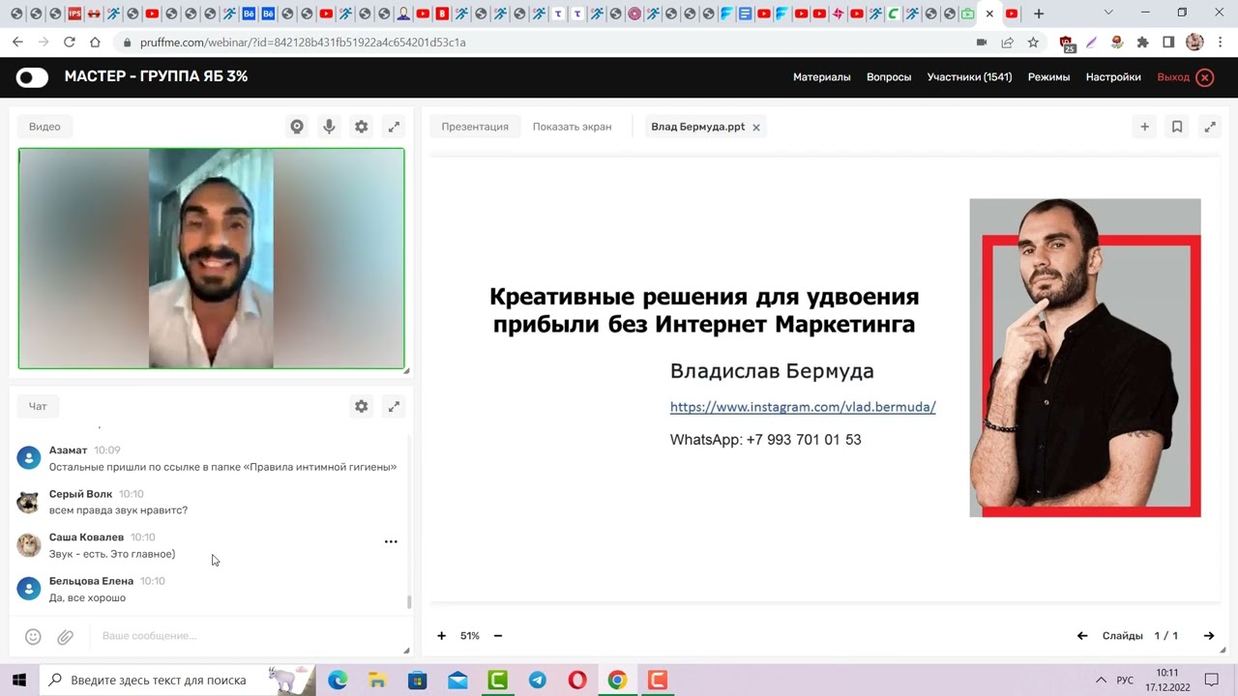Type in the Ваше сообщение chat field
The height and width of the screenshot is (696, 1238).
242,636
